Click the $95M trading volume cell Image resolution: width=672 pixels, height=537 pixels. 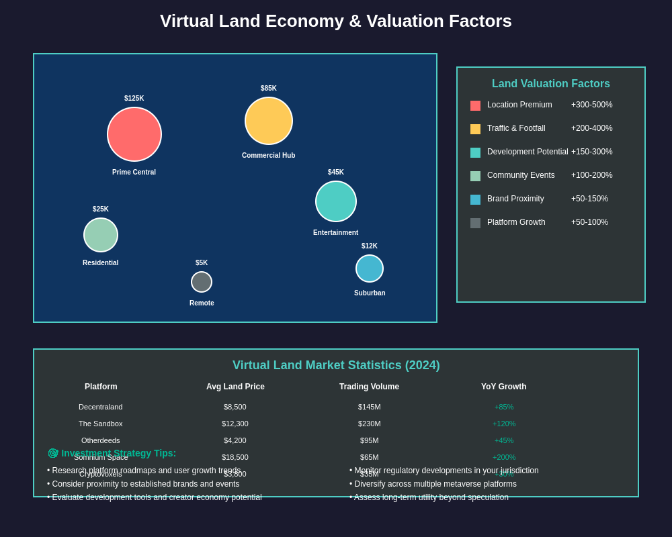point(370,440)
